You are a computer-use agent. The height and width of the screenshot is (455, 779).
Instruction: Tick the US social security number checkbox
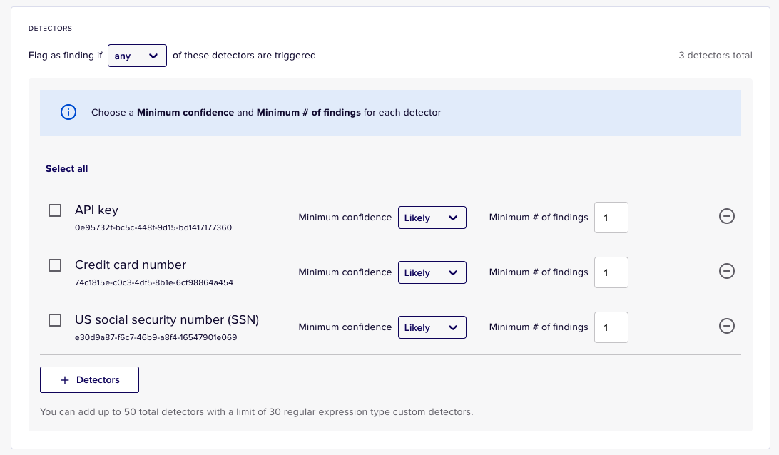pyautogui.click(x=55, y=320)
